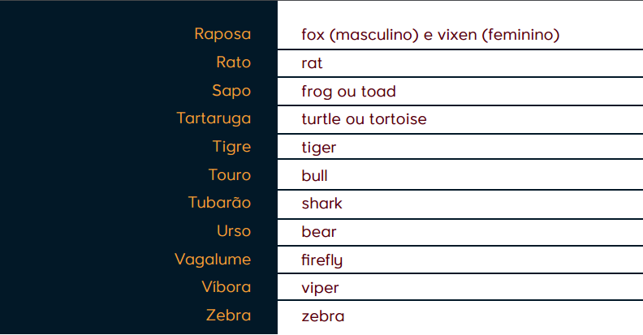
Task: Click the translation 'firefly'
Action: 321,260
